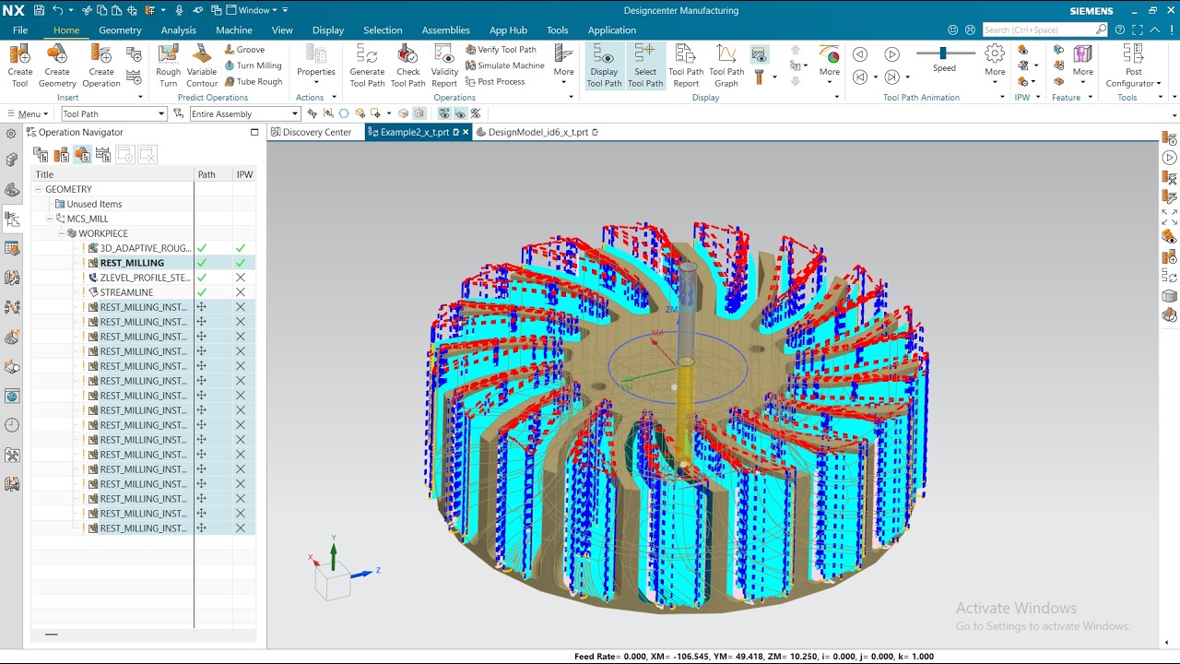The width and height of the screenshot is (1180, 664).
Task: Click the Create Operation icon
Action: click(101, 65)
